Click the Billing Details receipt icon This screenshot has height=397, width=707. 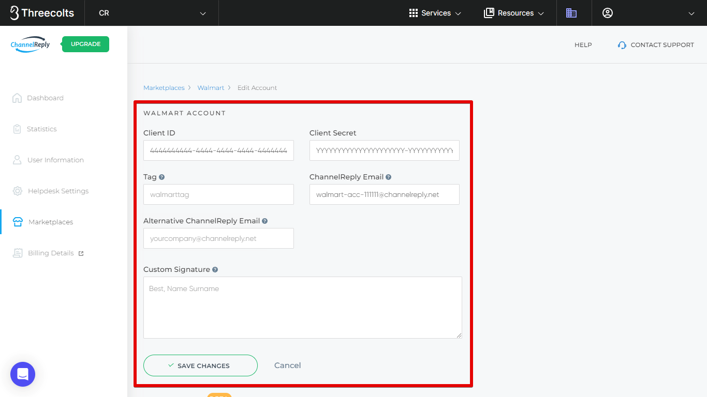18,253
